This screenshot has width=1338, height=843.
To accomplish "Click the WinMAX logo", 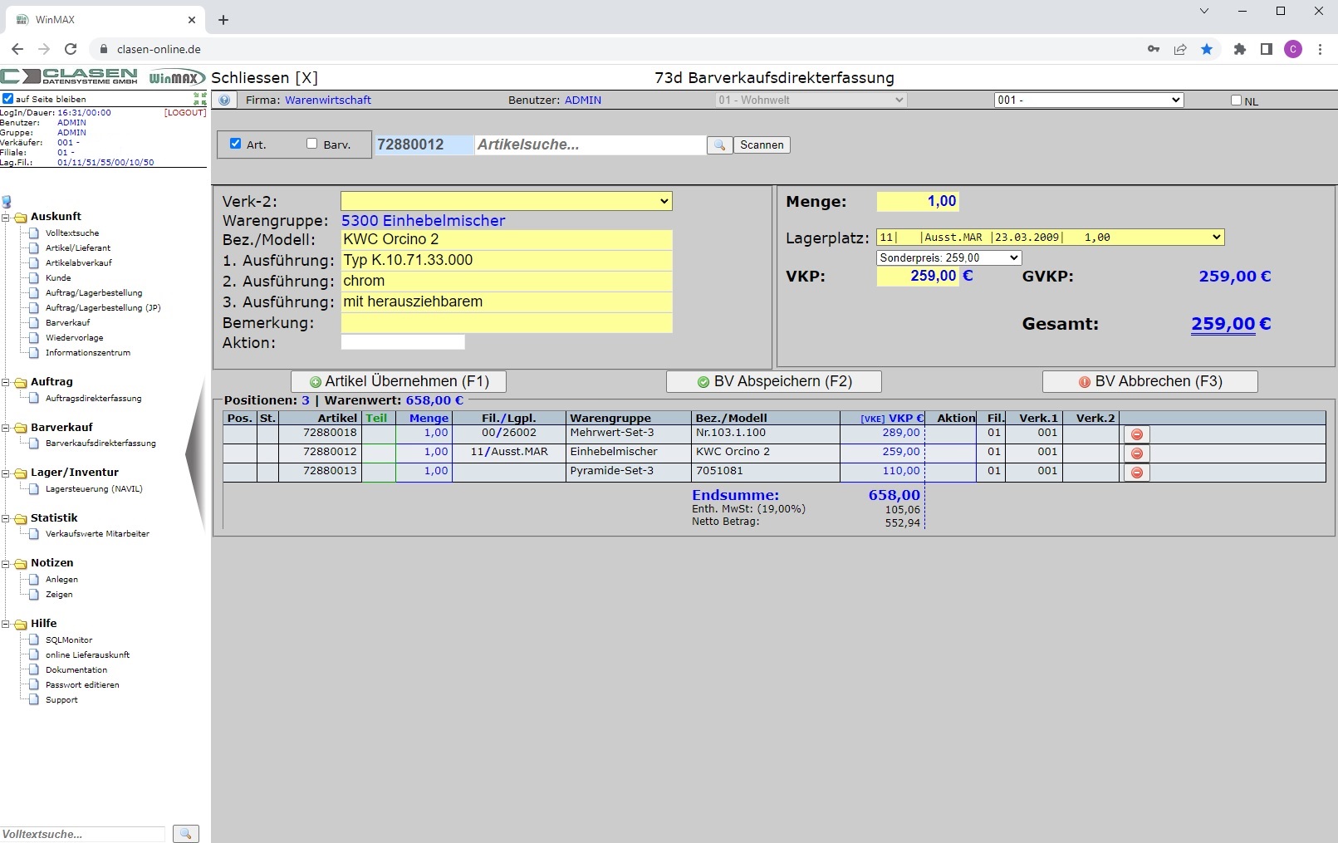I will point(177,77).
